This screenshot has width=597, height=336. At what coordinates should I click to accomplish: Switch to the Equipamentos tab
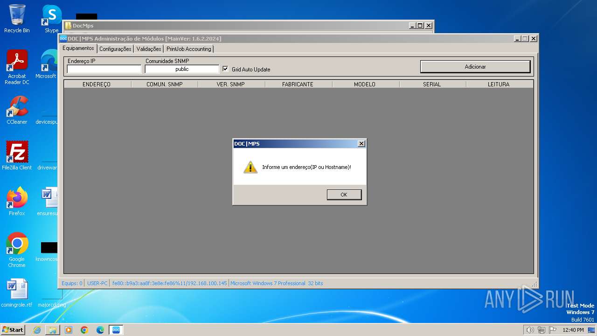tap(78, 48)
